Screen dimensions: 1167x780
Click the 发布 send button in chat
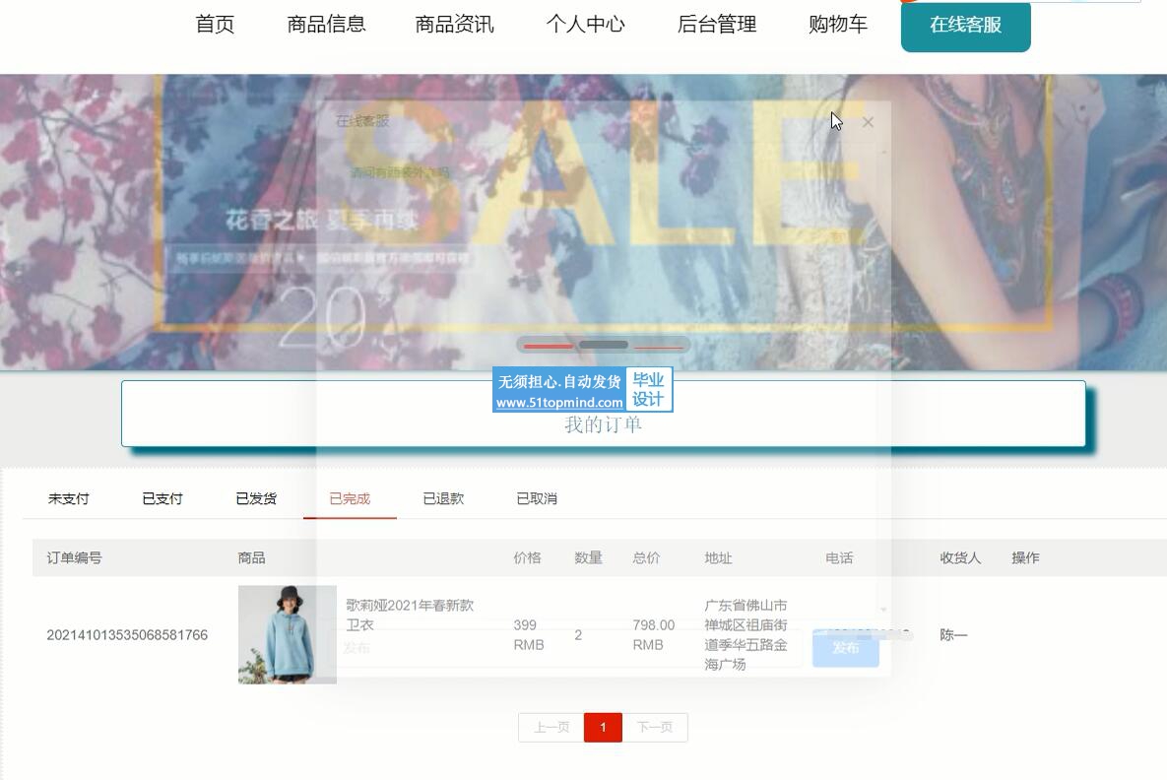(x=846, y=647)
